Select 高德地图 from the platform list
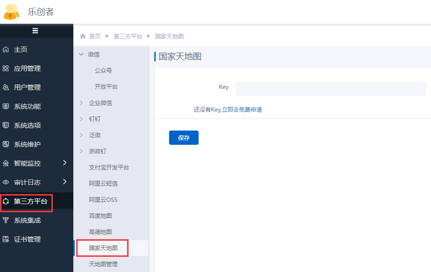The height and width of the screenshot is (272, 431). coord(100,232)
